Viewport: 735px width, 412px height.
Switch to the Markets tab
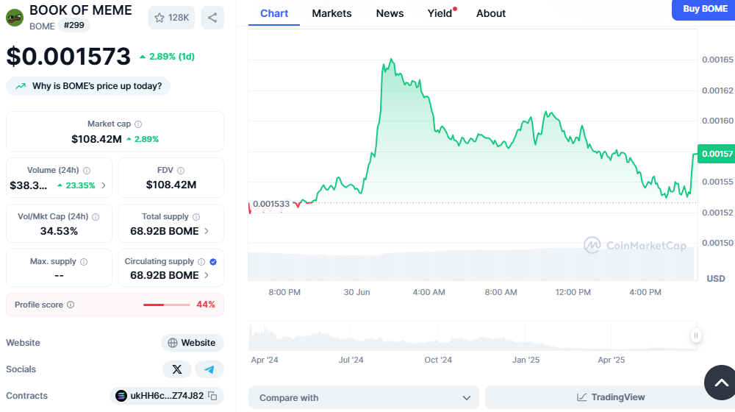point(332,13)
